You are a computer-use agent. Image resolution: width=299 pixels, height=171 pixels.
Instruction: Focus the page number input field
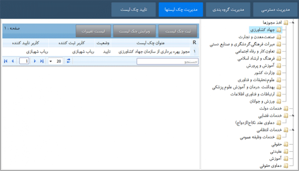tap(24, 61)
